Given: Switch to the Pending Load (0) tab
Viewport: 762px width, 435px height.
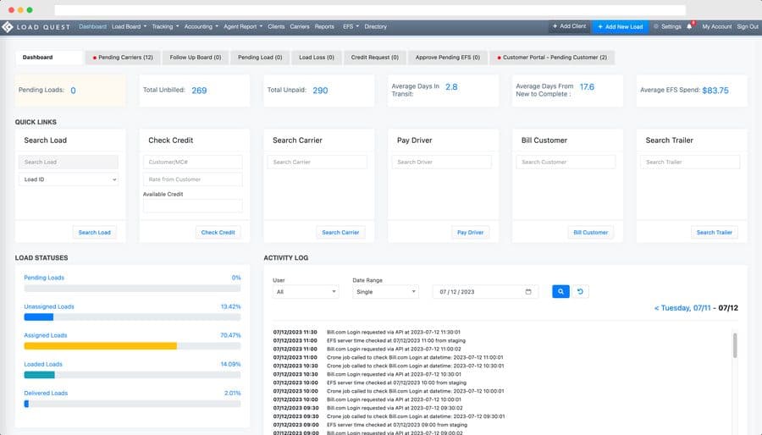Looking at the screenshot, I should click(260, 58).
